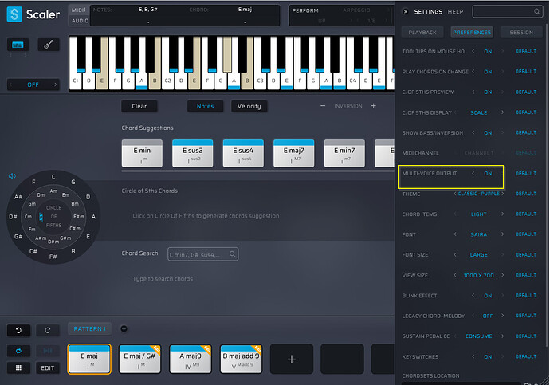Switch to the Help tab
Viewport: 550px width, 385px height.
[455, 12]
